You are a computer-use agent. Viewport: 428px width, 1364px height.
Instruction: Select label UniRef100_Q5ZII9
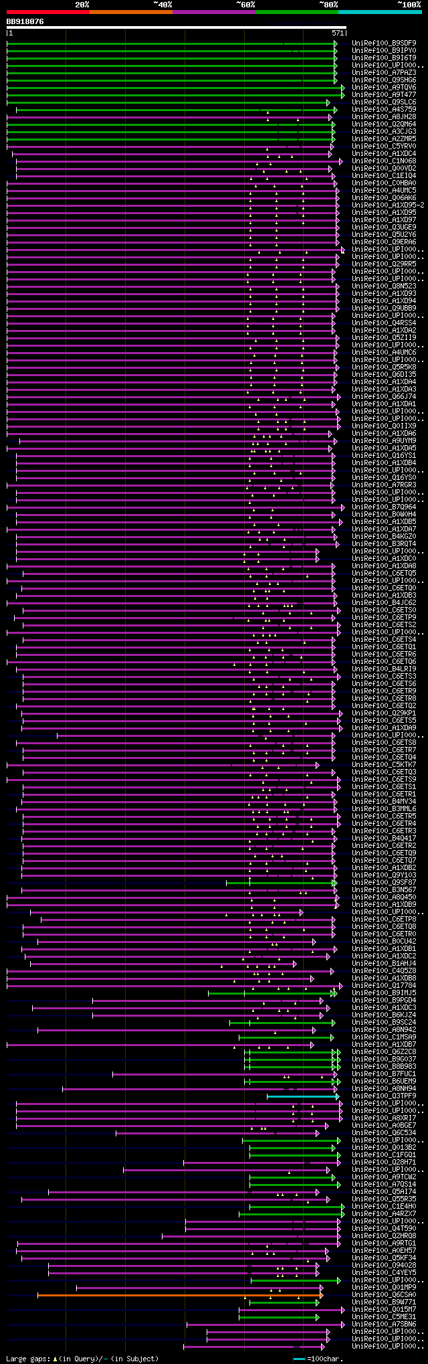click(x=384, y=337)
